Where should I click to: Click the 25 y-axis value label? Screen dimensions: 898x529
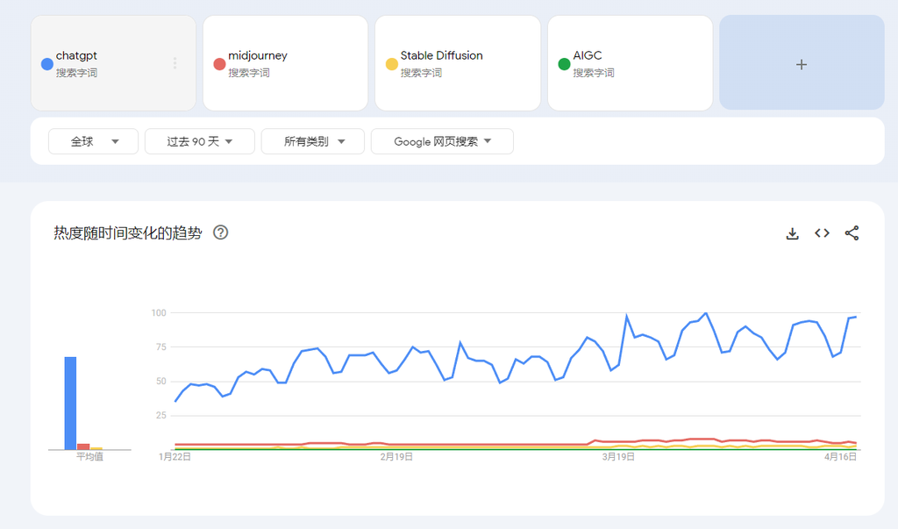[161, 416]
